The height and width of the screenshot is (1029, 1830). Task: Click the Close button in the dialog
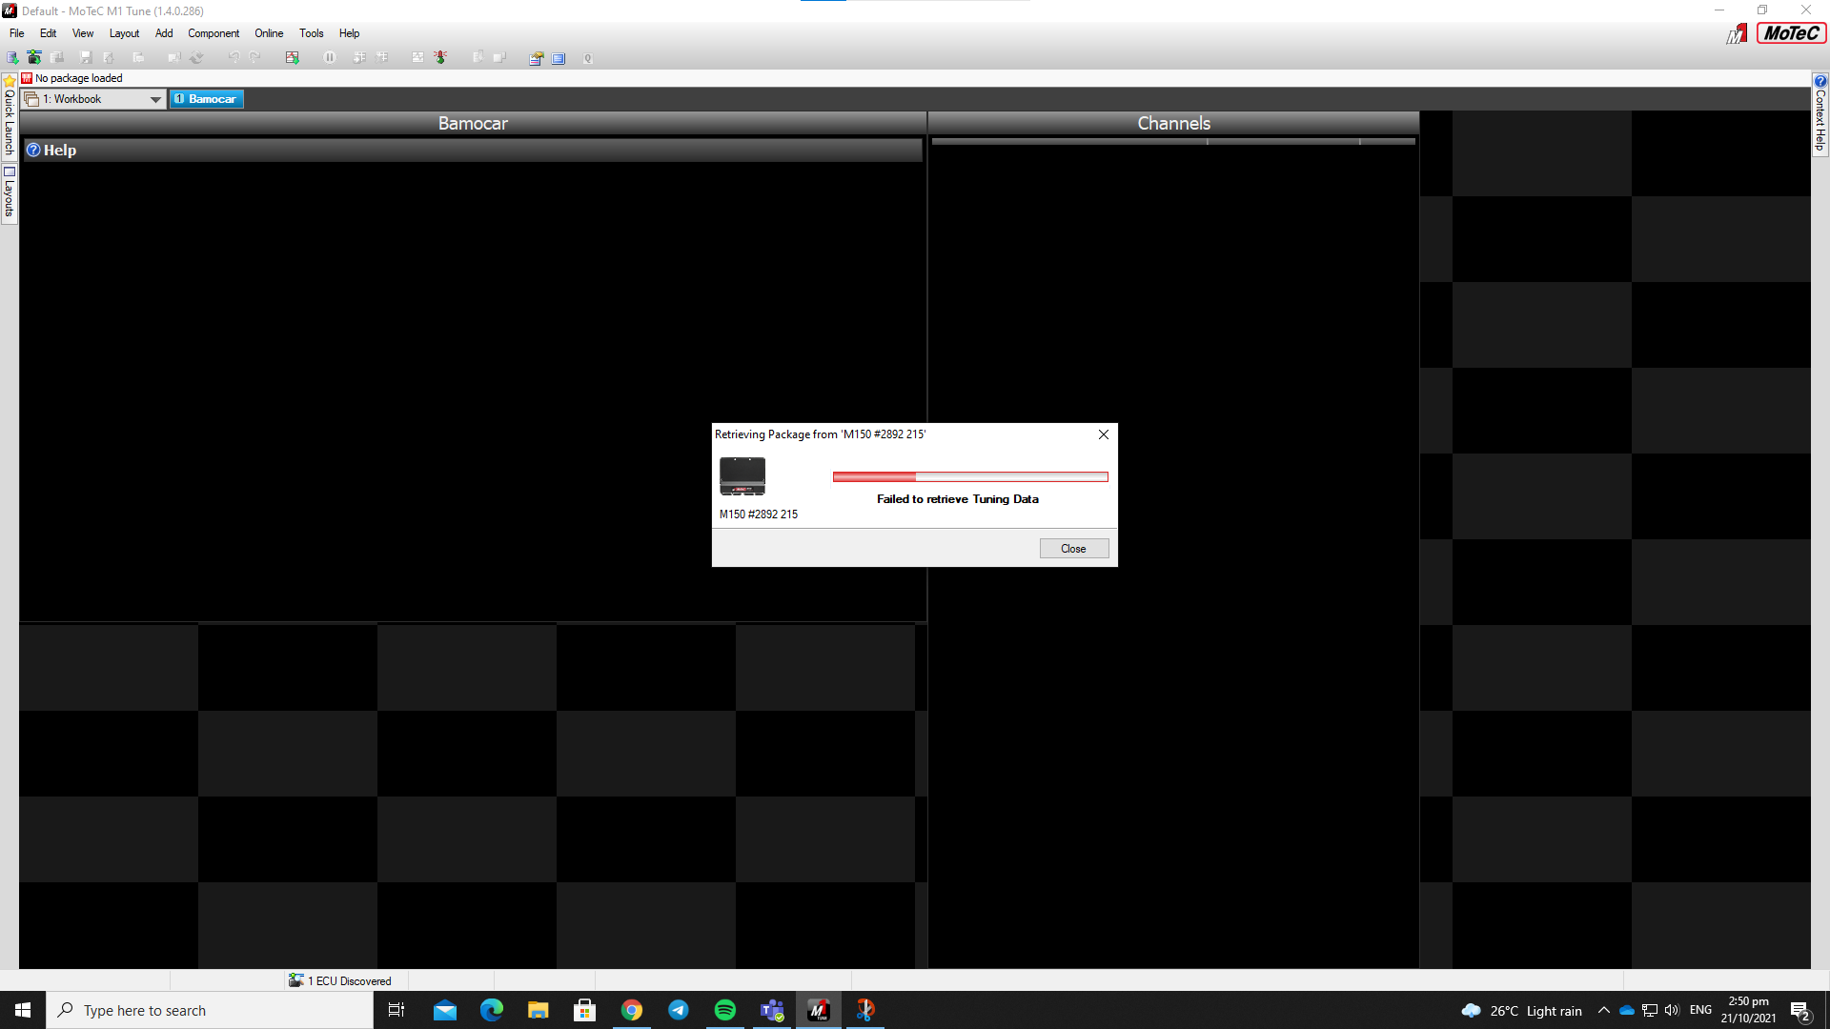[1074, 549]
